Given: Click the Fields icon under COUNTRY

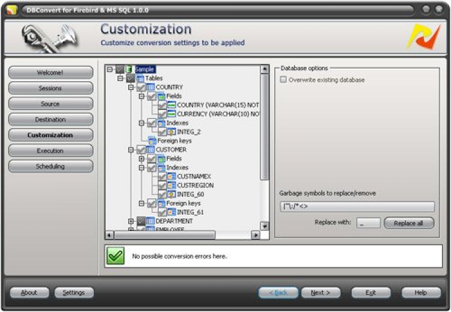Looking at the screenshot, I should click(161, 96).
